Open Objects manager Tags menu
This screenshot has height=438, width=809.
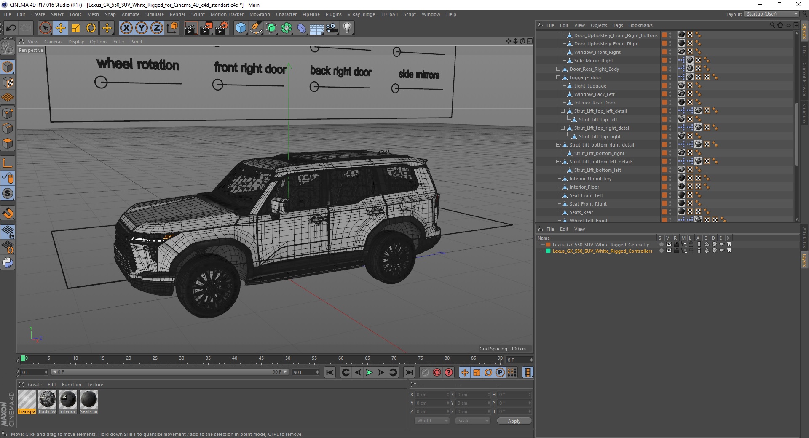618,25
